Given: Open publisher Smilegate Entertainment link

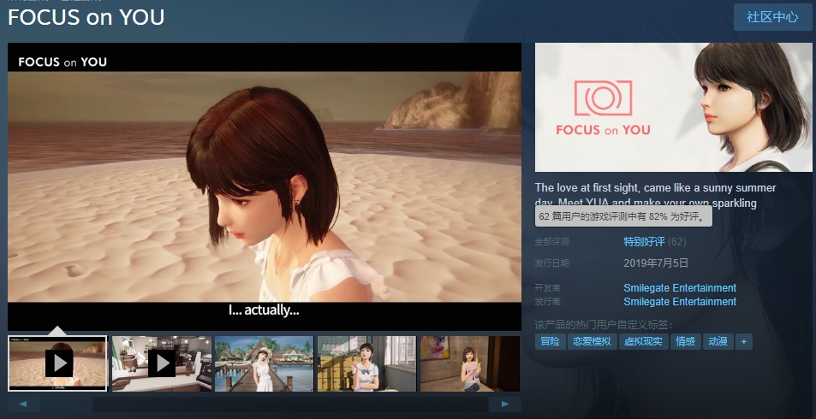Looking at the screenshot, I should [x=680, y=302].
